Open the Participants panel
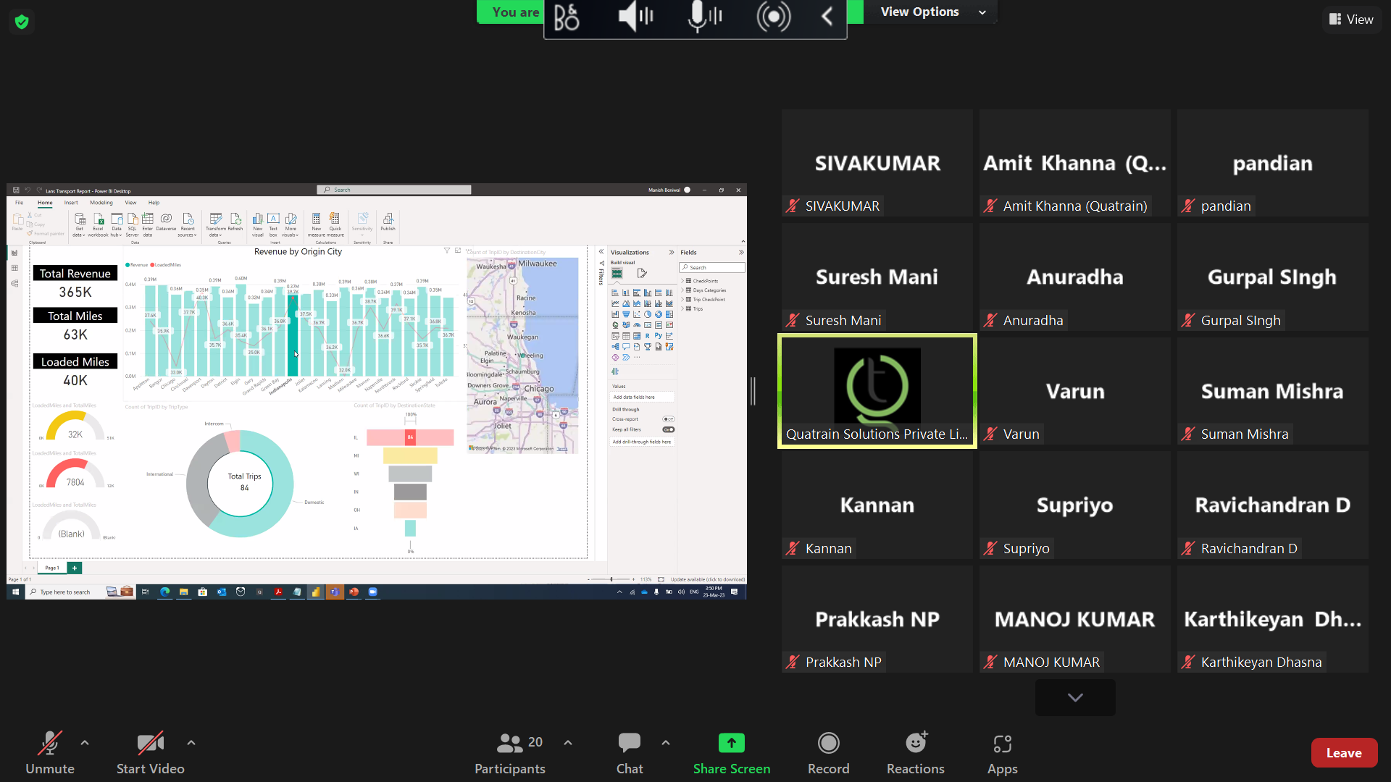The image size is (1391, 782). [510, 753]
